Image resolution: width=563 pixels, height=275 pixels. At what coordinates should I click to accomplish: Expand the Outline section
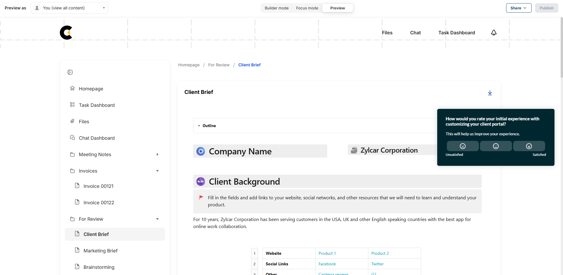pyautogui.click(x=199, y=125)
